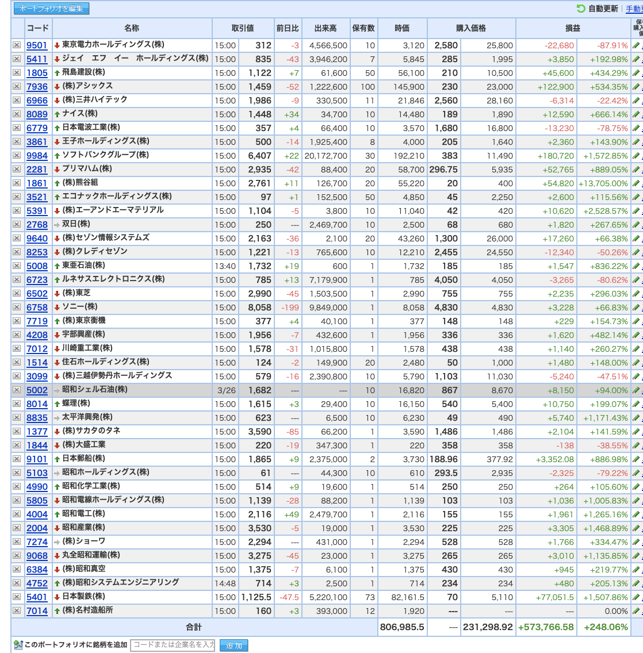Click the add-stock icon beside このポートフォリオに銘柄を追加
The width and height of the screenshot is (643, 653).
click(x=18, y=645)
